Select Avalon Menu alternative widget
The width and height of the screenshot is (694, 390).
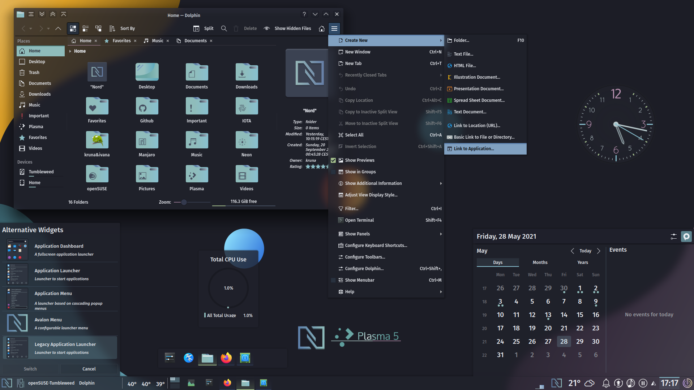tap(60, 324)
